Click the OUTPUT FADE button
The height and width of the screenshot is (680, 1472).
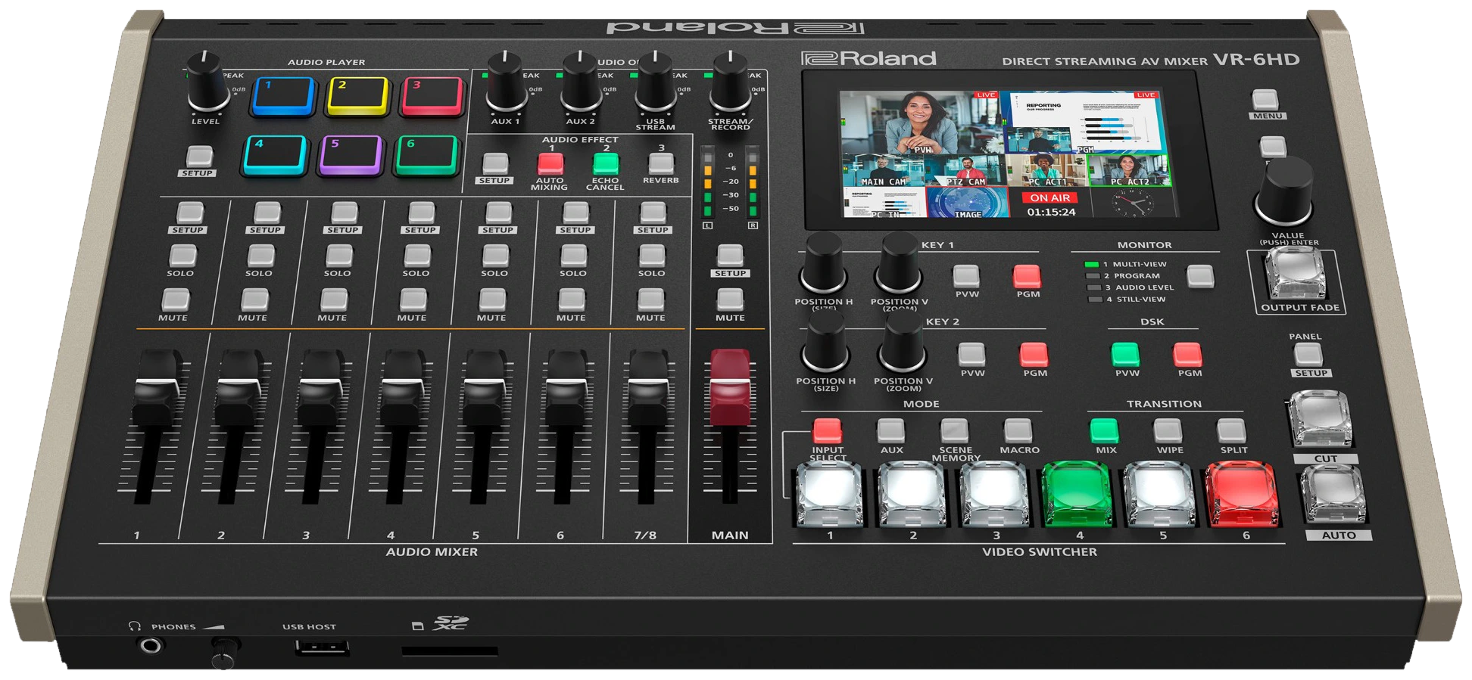pos(1296,273)
